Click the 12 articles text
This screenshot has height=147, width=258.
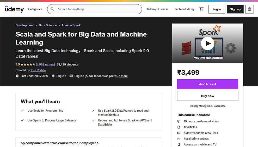click(x=190, y=127)
